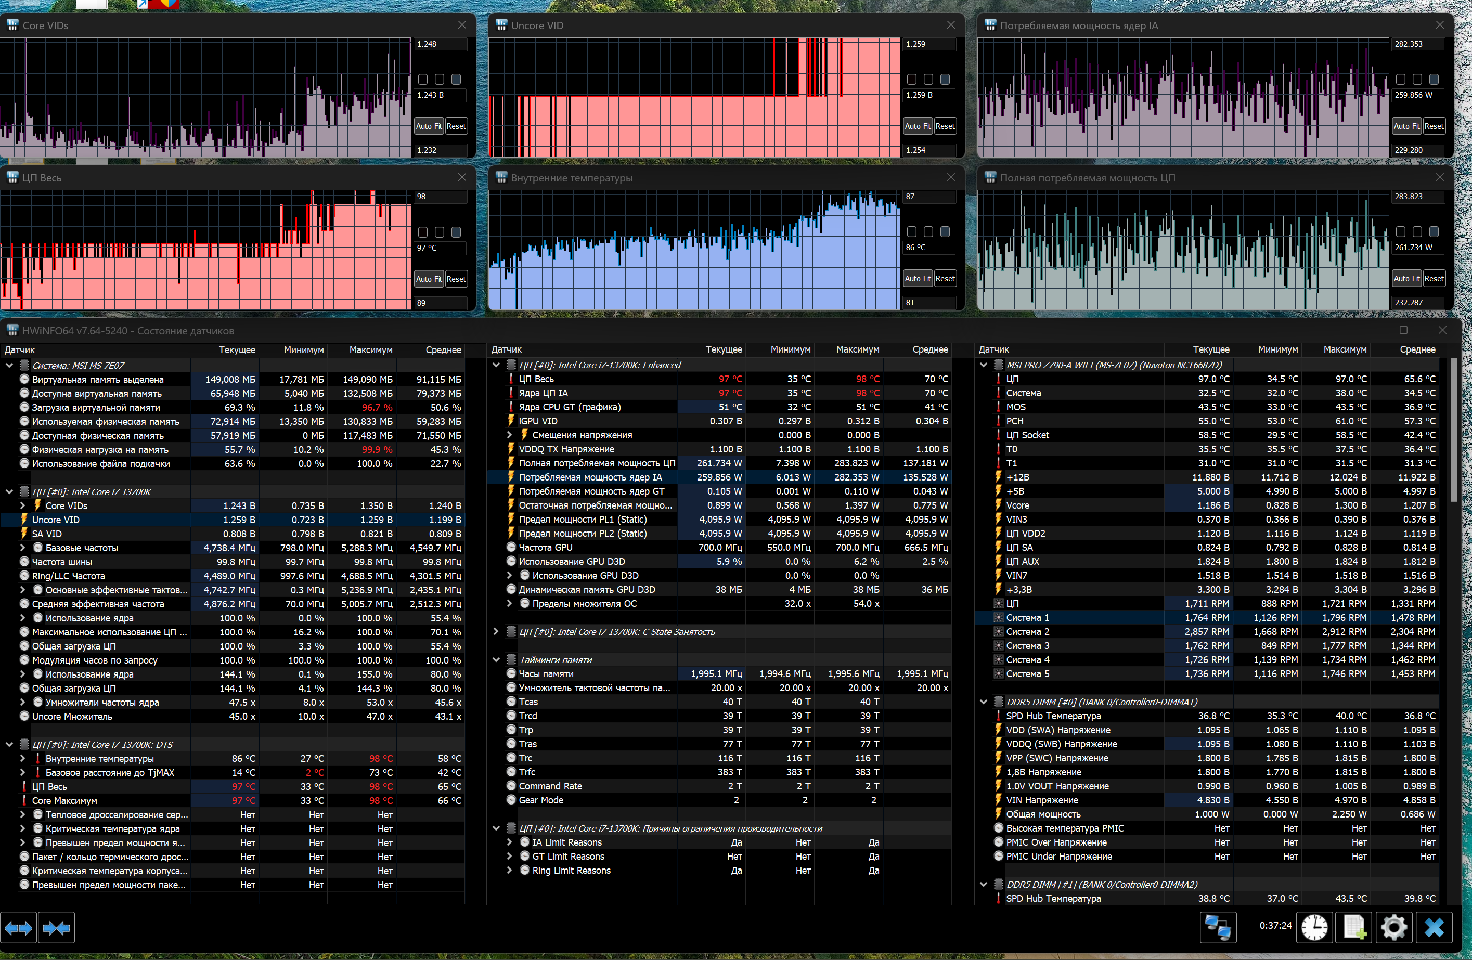
Task: Click the clock reset-timer icon
Action: [x=1314, y=927]
